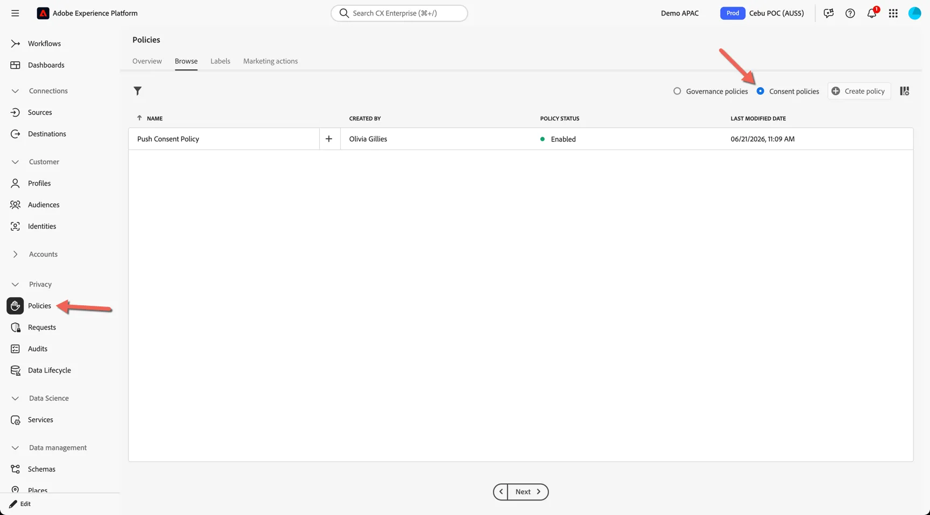Click the filter funnel icon

138,91
